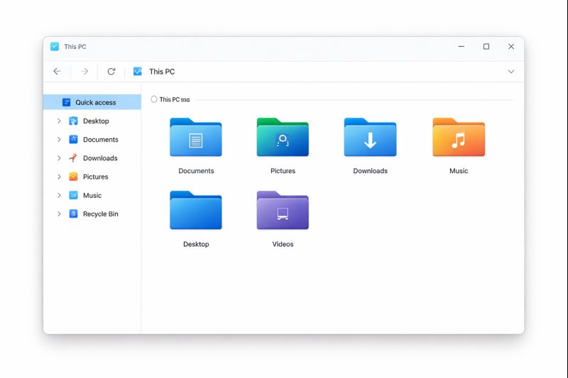Open the plain blue Desktop folder
The image size is (568, 378).
click(x=196, y=210)
